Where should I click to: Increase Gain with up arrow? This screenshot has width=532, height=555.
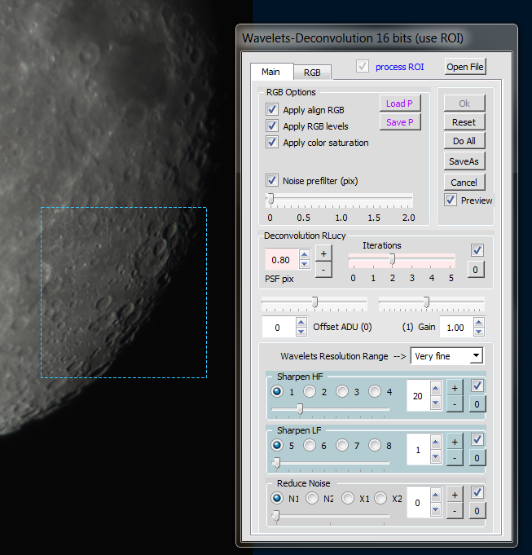click(x=479, y=322)
